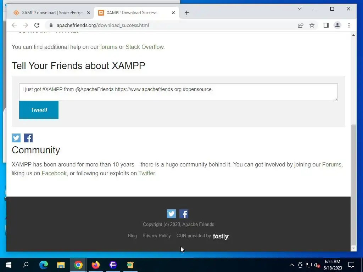
Task: Bookmark this page with the star icon
Action: point(312,25)
